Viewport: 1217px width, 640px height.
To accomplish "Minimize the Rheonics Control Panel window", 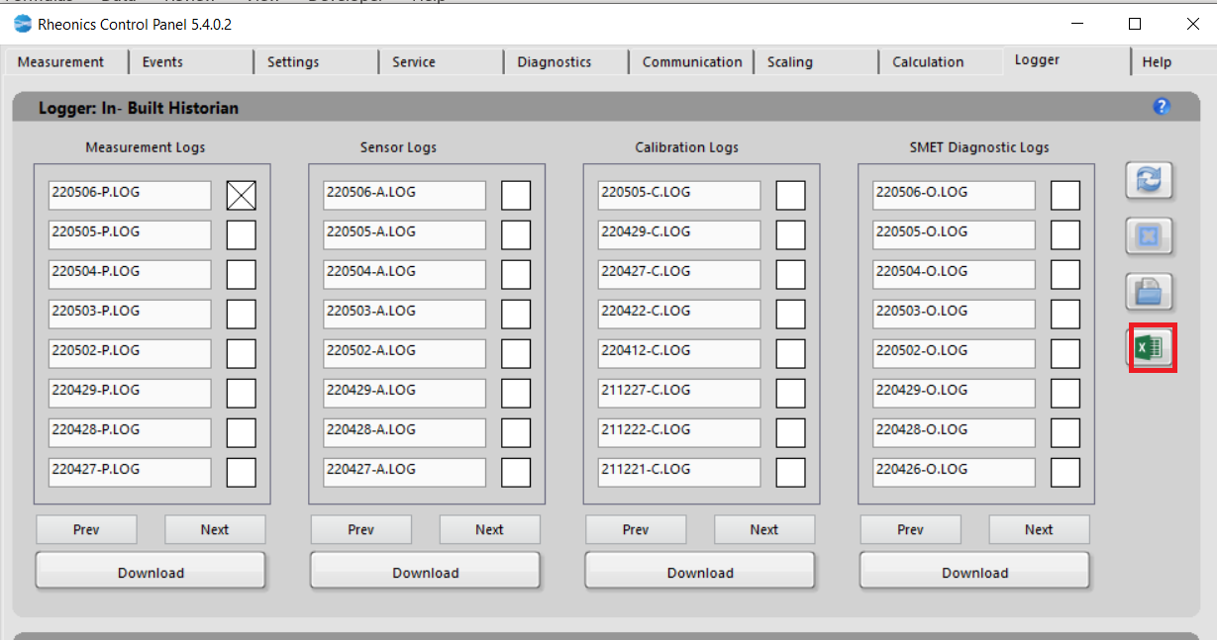I will 1076,24.
